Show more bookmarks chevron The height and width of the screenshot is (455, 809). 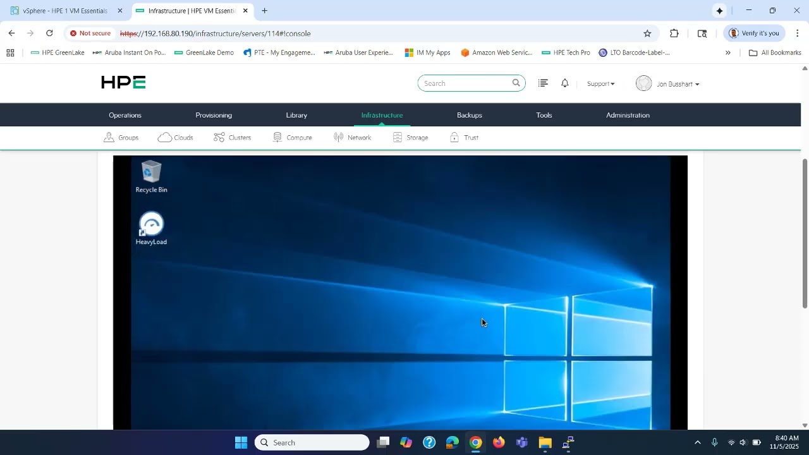point(728,52)
